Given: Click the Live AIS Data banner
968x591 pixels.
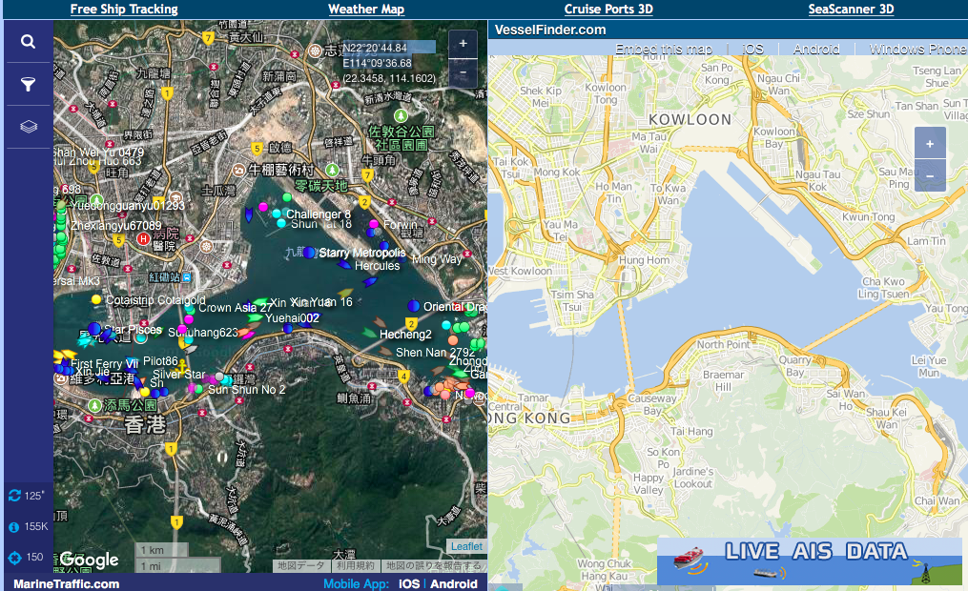Looking at the screenshot, I should (810, 560).
